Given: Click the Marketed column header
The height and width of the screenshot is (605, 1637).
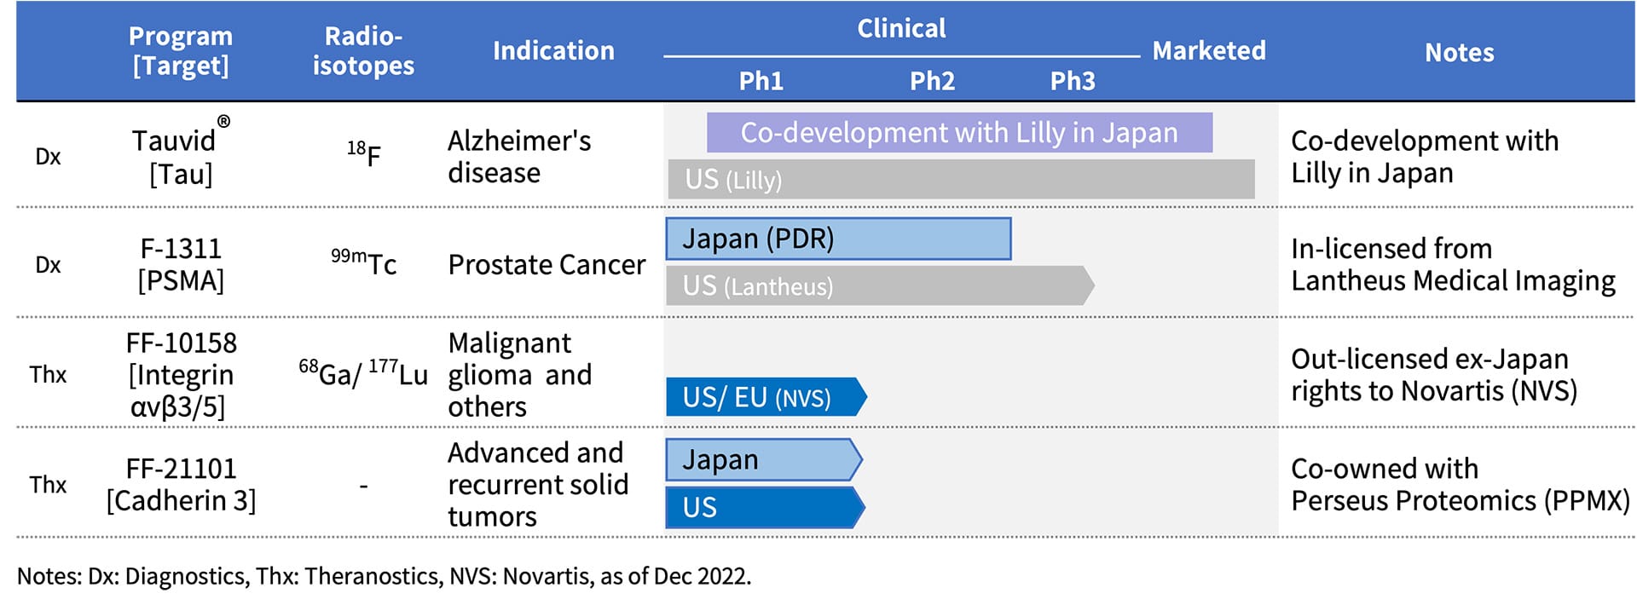Looking at the screenshot, I should pos(1209,50).
